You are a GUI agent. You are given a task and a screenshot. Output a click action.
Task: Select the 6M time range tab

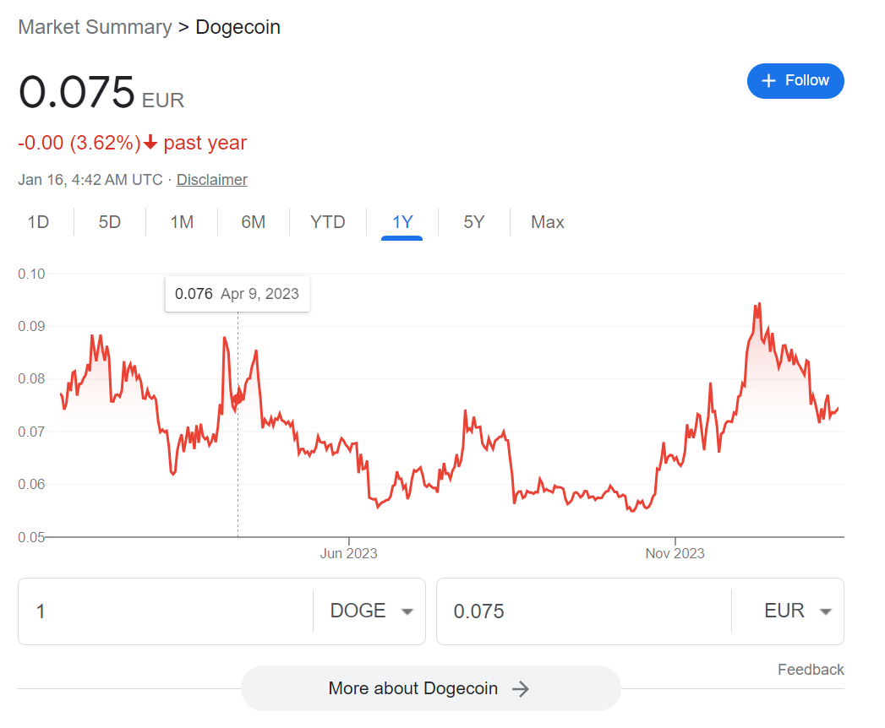point(253,221)
